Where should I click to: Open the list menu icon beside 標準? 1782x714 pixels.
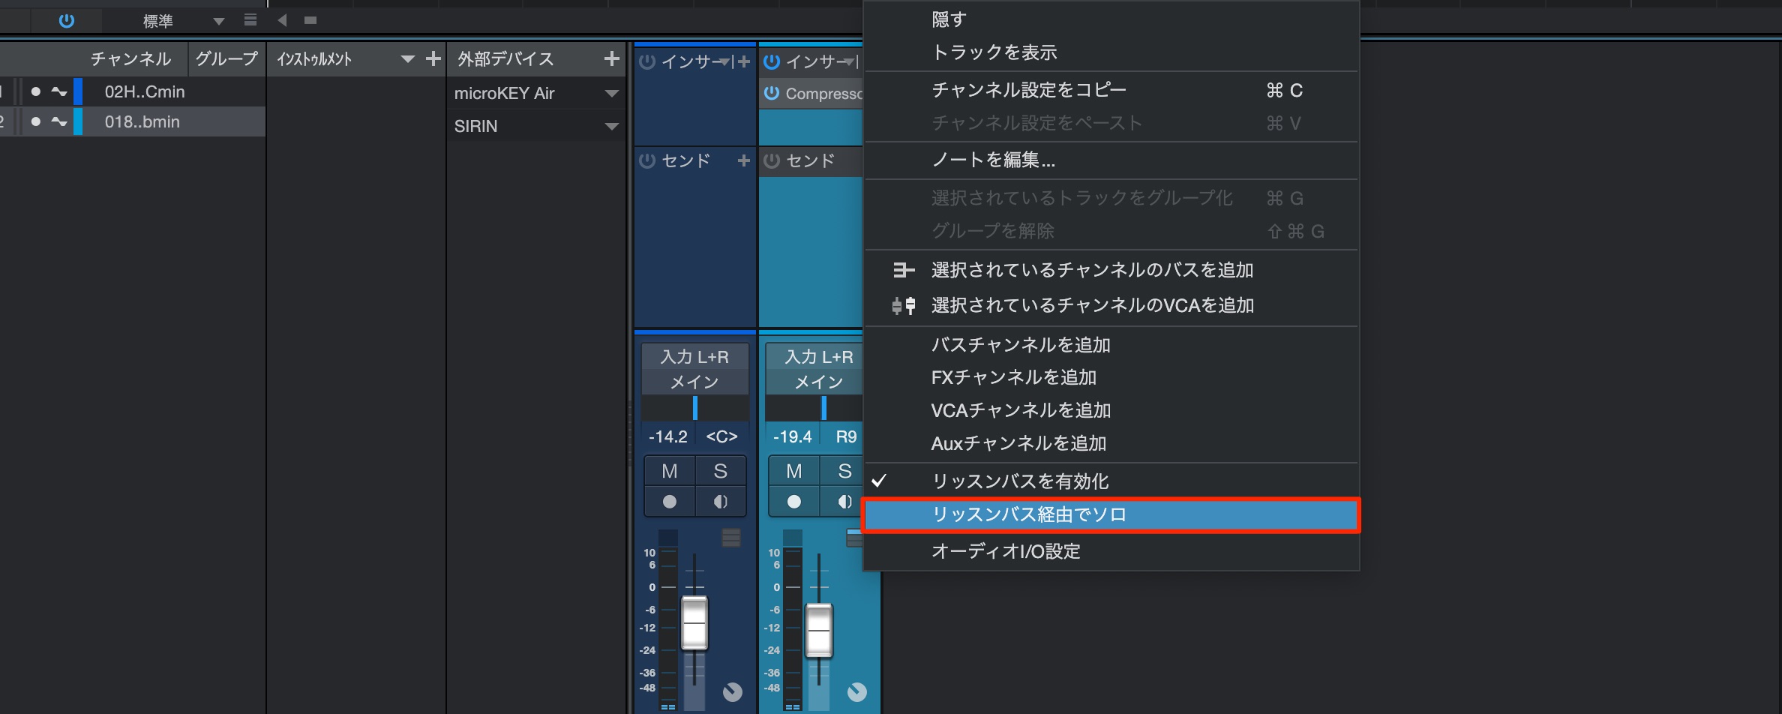(250, 20)
